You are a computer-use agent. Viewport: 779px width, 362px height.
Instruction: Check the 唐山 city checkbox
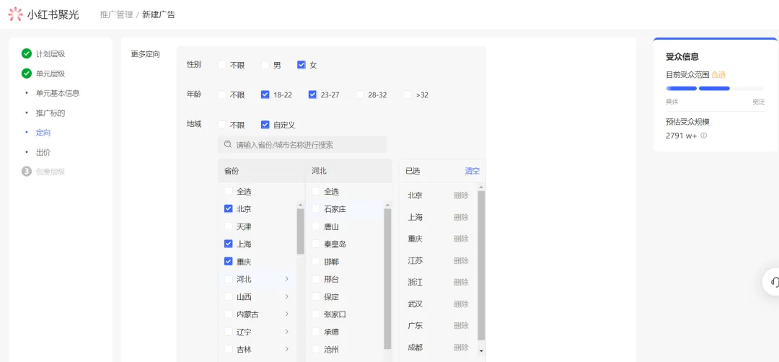coord(316,226)
